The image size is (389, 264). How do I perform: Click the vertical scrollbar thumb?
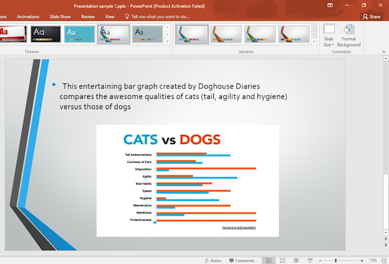pos(386,202)
